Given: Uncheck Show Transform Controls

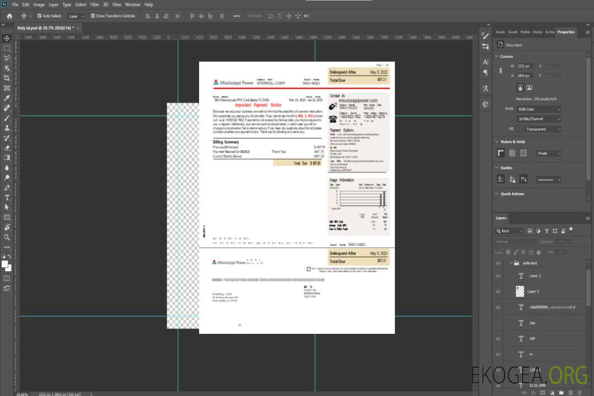Looking at the screenshot, I should point(92,16).
